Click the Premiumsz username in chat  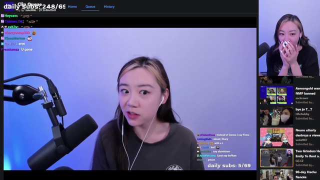click(10, 49)
